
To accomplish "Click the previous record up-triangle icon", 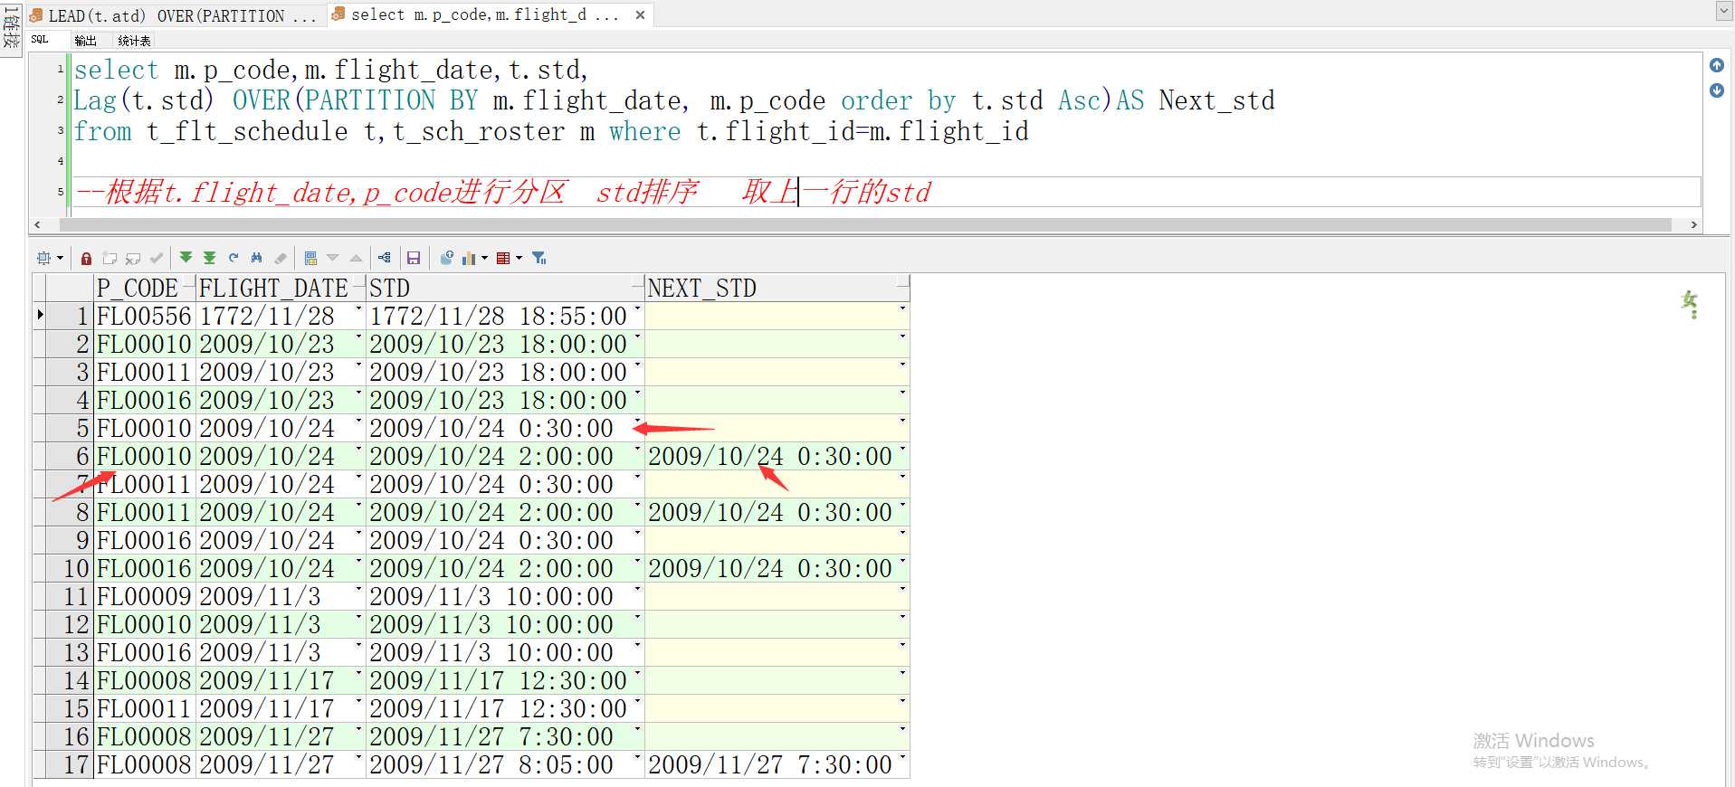I will coord(356,258).
